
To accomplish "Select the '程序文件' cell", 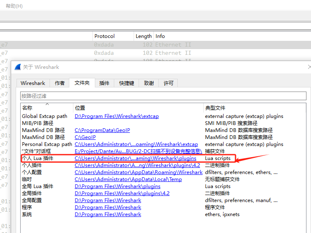I will (x=215, y=207).
